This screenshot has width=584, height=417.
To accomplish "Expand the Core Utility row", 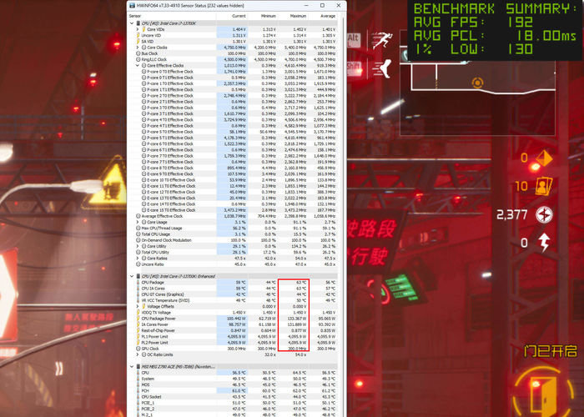I will (138, 246).
